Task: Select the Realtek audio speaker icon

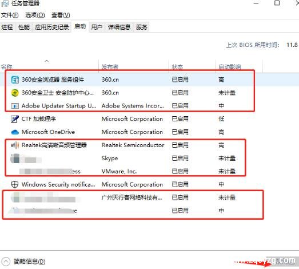Action: (15, 145)
